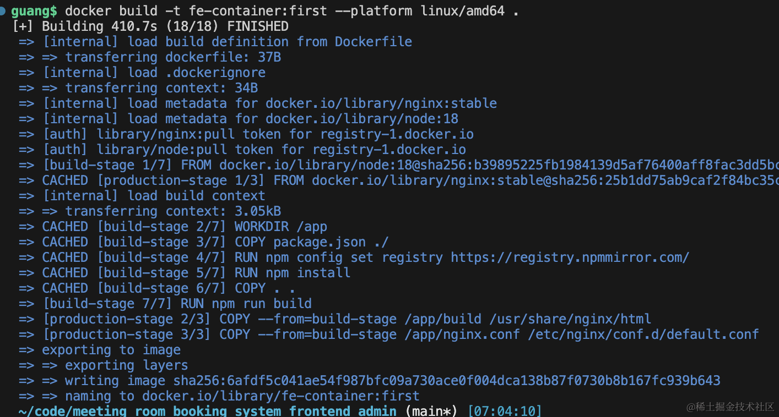Click the blue dot command status indicator

pos(3,10)
